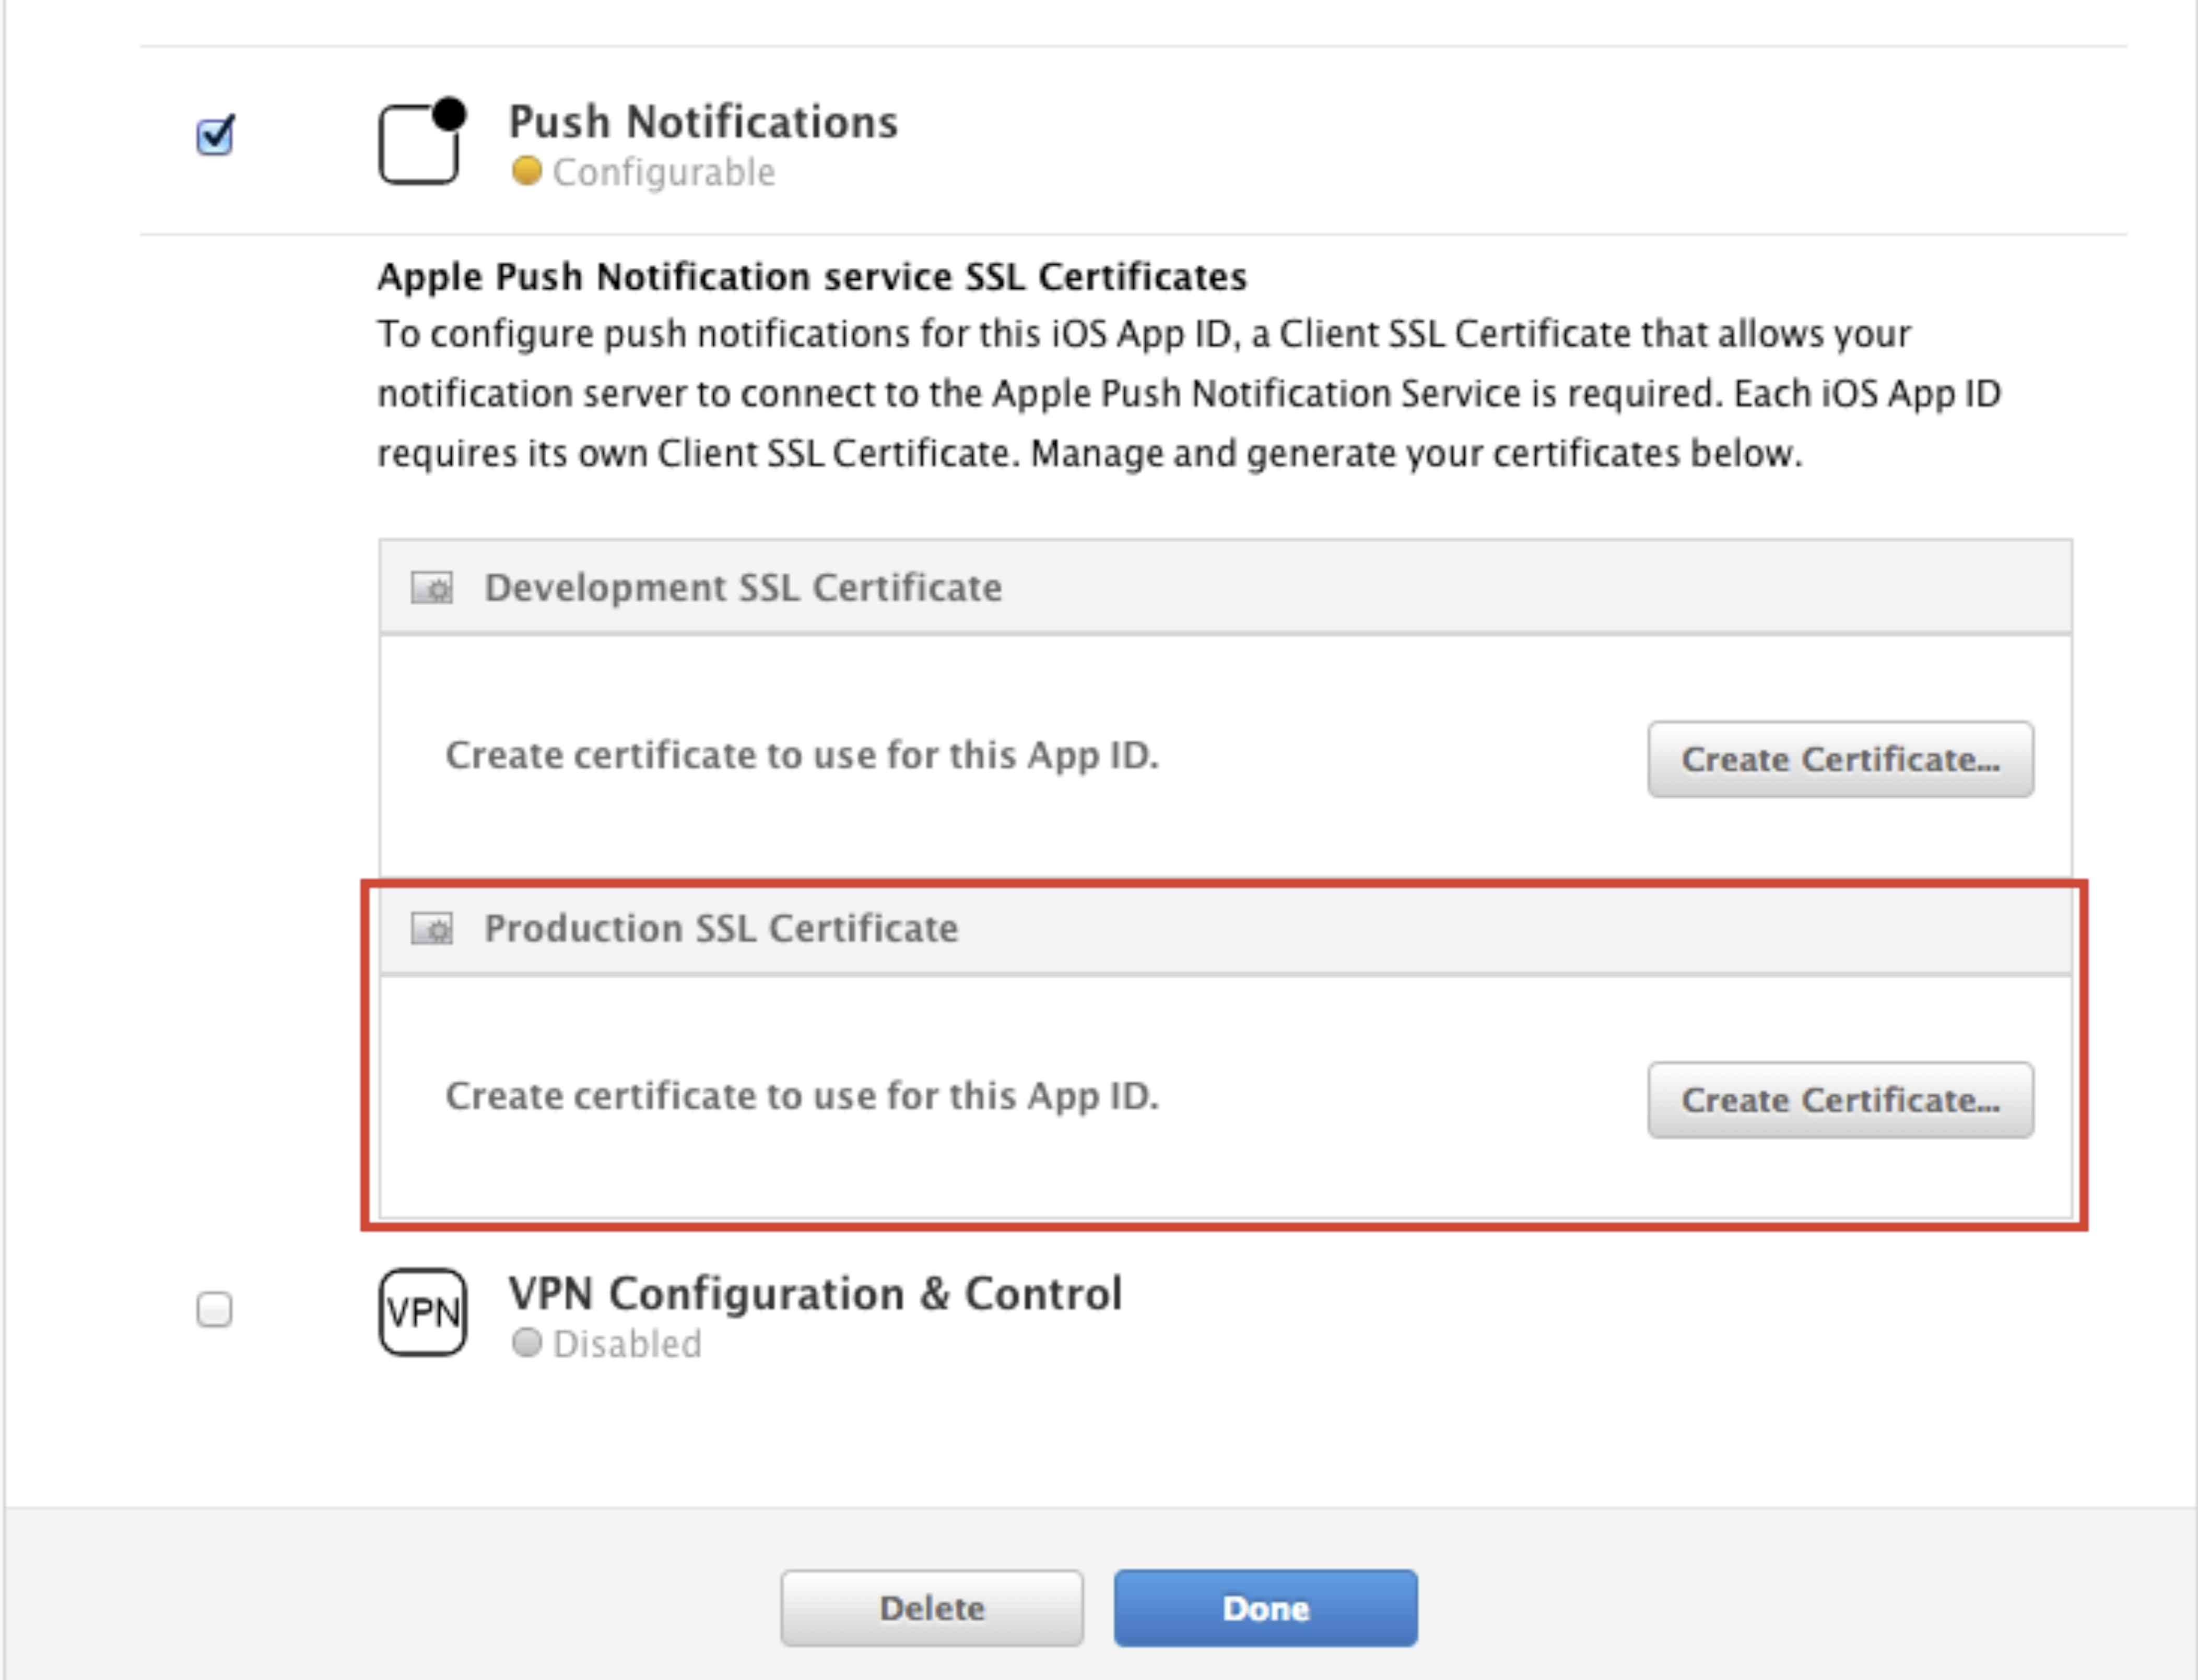
Task: Click the Delete button
Action: click(932, 1608)
